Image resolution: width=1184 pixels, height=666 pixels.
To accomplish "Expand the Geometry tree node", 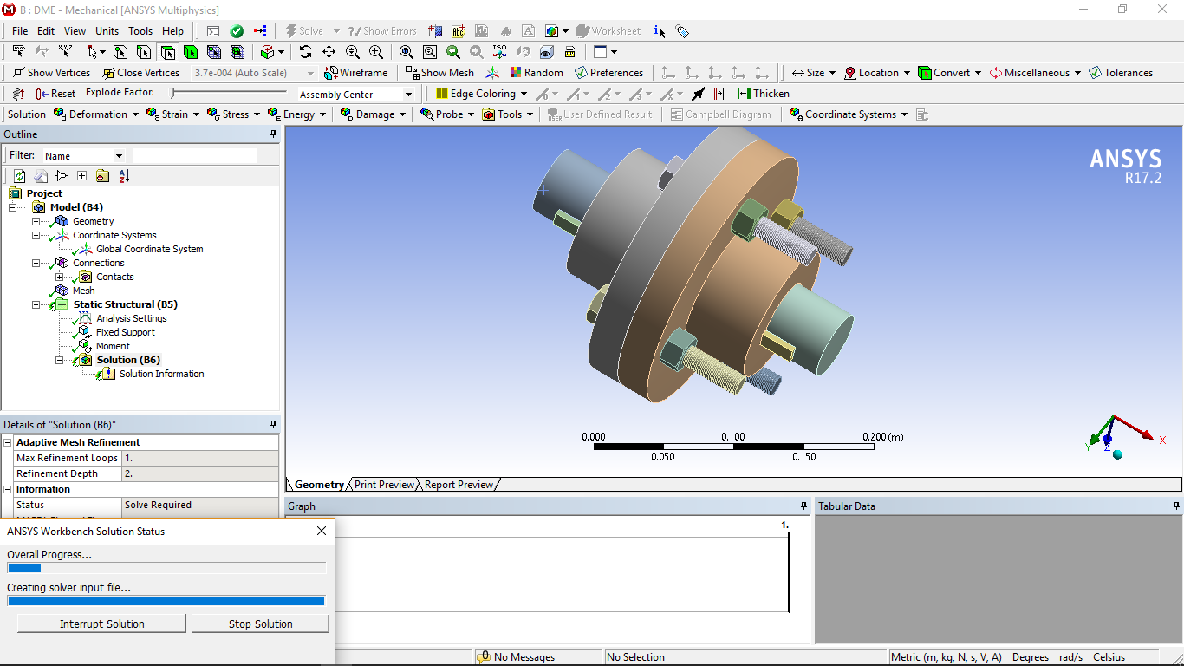I will pos(36,221).
